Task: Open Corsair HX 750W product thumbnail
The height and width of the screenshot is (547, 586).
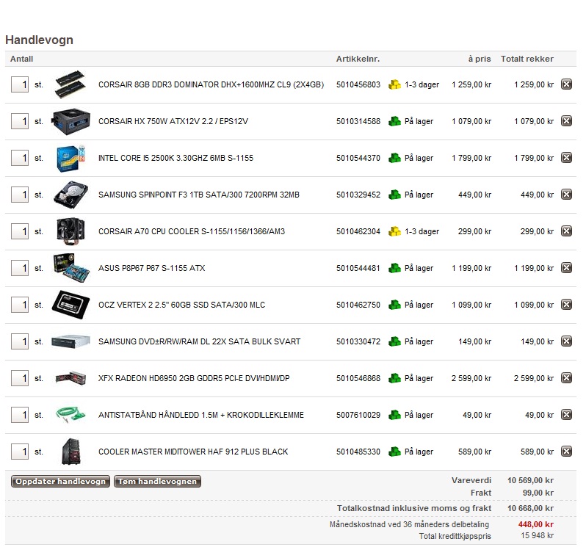Action: [70, 121]
